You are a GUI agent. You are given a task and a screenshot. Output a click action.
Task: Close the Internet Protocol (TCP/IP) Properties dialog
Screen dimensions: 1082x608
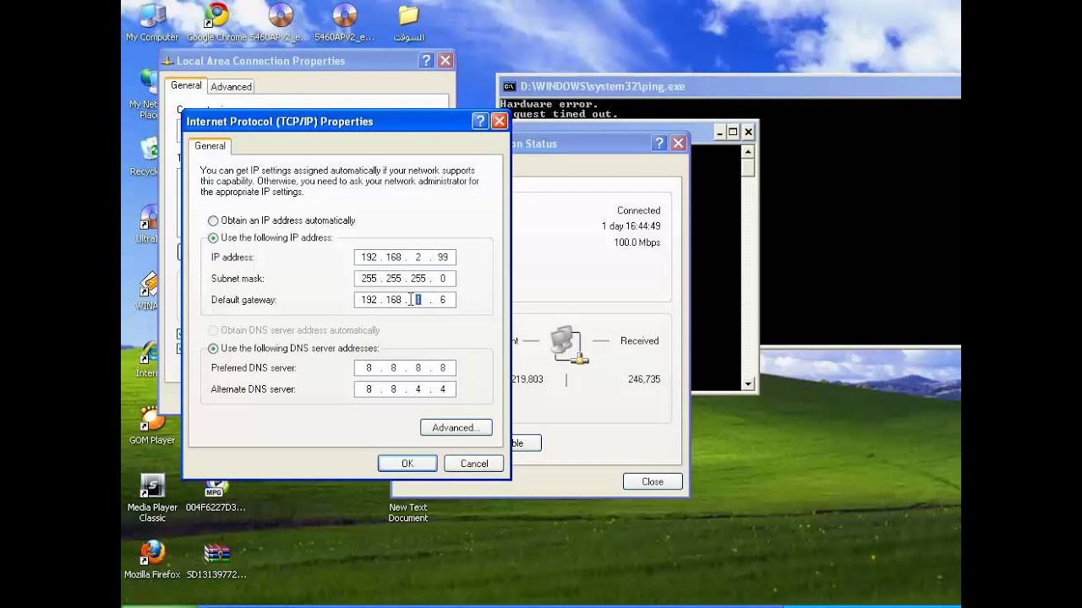499,121
